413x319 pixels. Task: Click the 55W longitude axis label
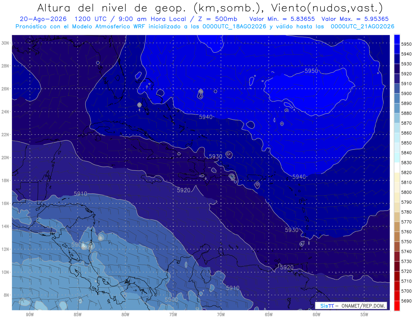(x=364, y=315)
